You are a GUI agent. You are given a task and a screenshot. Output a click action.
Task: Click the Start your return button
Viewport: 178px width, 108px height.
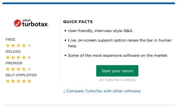117,71
